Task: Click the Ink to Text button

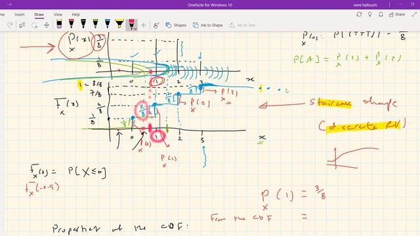Action: (242, 25)
